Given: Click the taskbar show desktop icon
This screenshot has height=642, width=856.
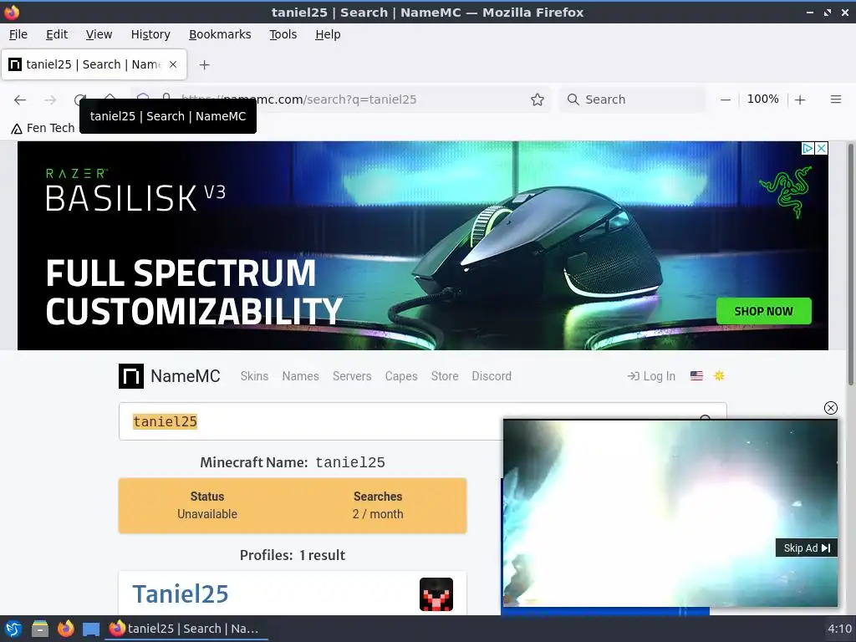Looking at the screenshot, I should [x=91, y=629].
